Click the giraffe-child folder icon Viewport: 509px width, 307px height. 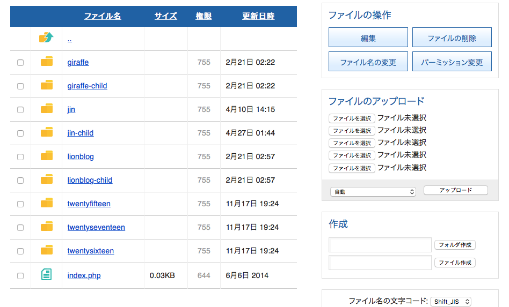(47, 85)
